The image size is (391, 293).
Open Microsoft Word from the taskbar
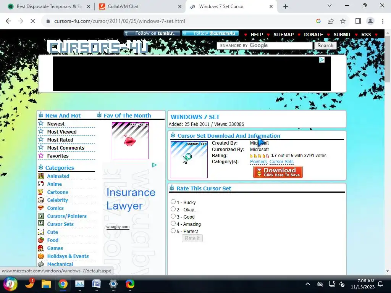click(96, 284)
